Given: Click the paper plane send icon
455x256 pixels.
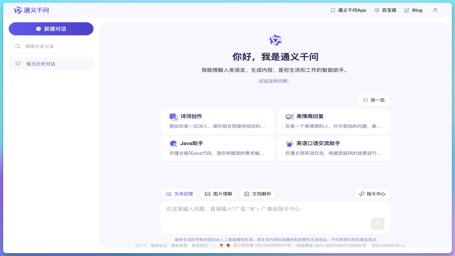Looking at the screenshot, I should pos(377,223).
